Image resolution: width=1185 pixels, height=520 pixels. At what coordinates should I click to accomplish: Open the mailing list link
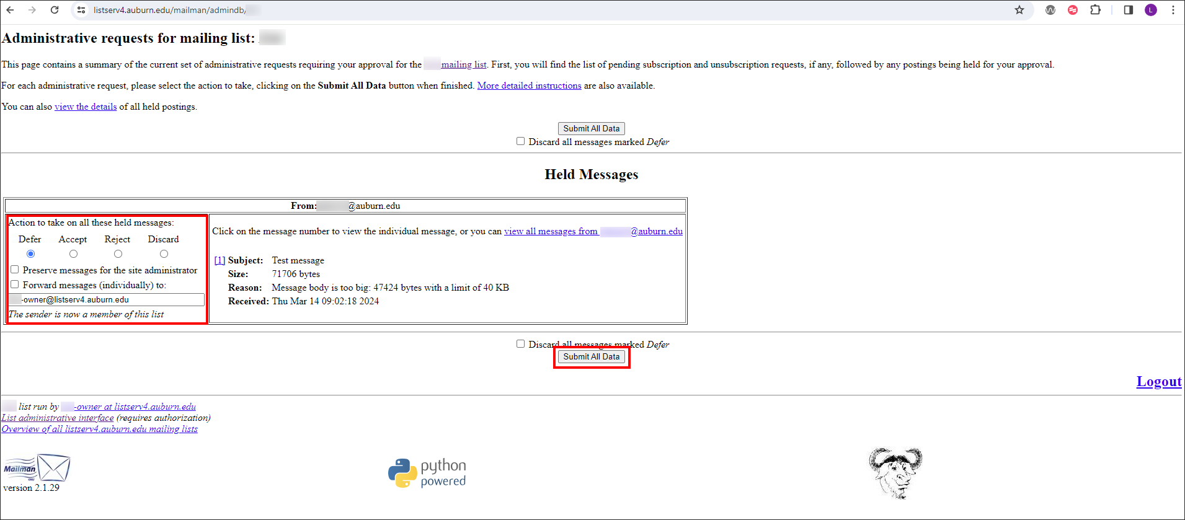[x=463, y=64]
